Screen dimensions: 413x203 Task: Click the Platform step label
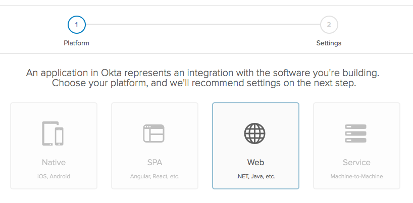pyautogui.click(x=76, y=43)
